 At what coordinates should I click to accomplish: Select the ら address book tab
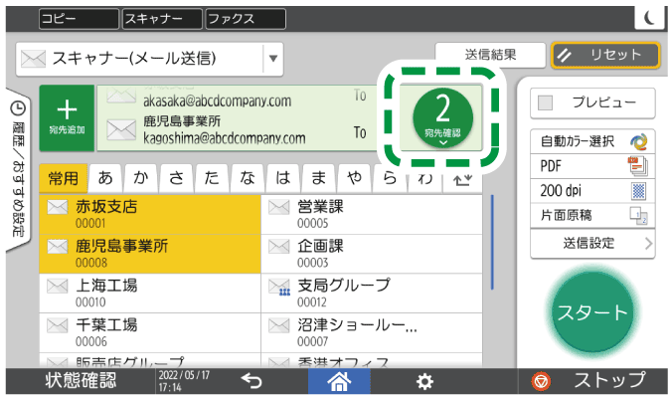[x=390, y=179]
